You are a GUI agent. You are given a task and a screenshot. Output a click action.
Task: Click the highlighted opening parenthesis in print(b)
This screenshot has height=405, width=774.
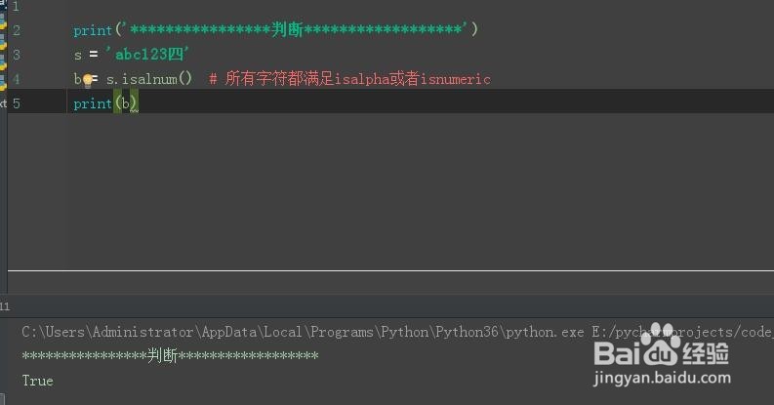(117, 103)
